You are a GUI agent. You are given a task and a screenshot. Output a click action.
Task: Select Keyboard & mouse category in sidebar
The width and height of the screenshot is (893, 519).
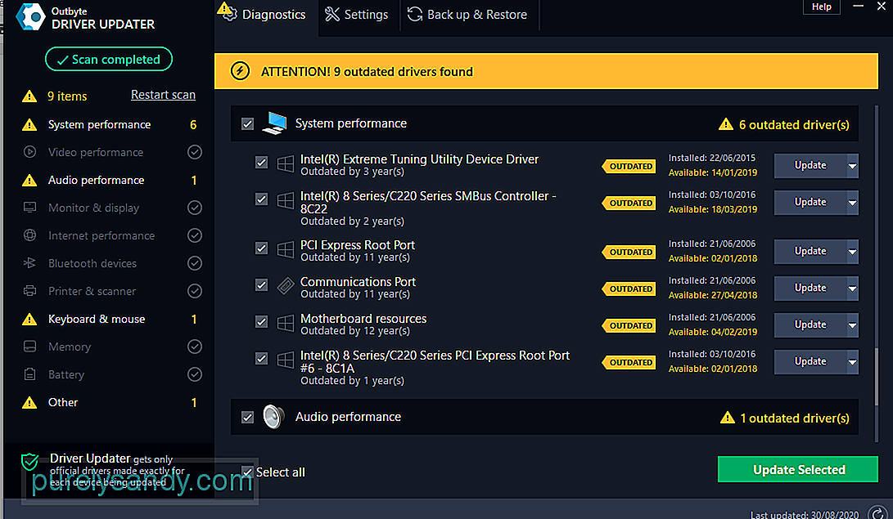[x=109, y=319]
